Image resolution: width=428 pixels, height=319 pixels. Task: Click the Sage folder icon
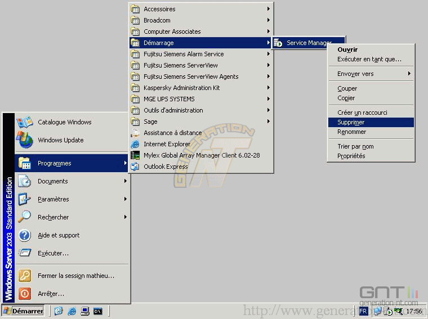135,122
